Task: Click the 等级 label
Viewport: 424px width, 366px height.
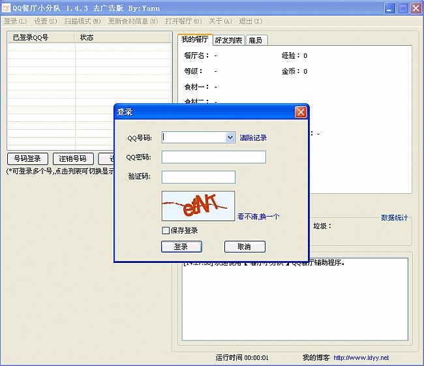Action: 193,71
